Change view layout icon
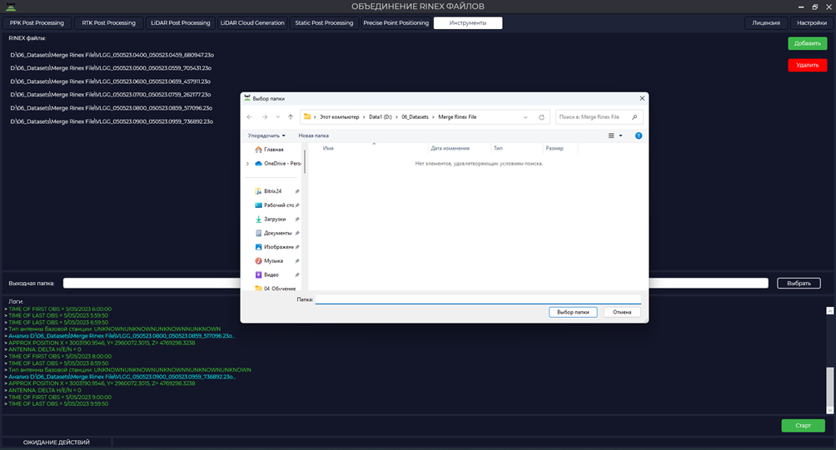 [x=611, y=136]
